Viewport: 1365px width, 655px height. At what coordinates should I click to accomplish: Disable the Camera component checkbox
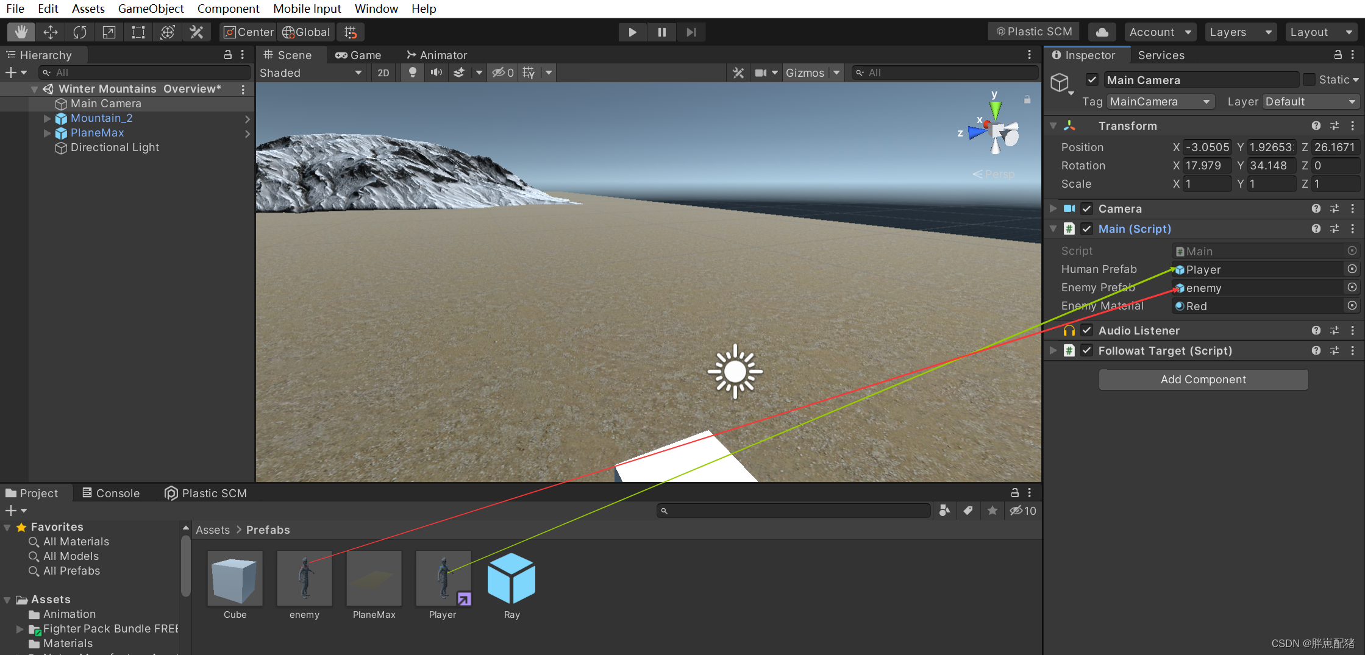(x=1086, y=208)
